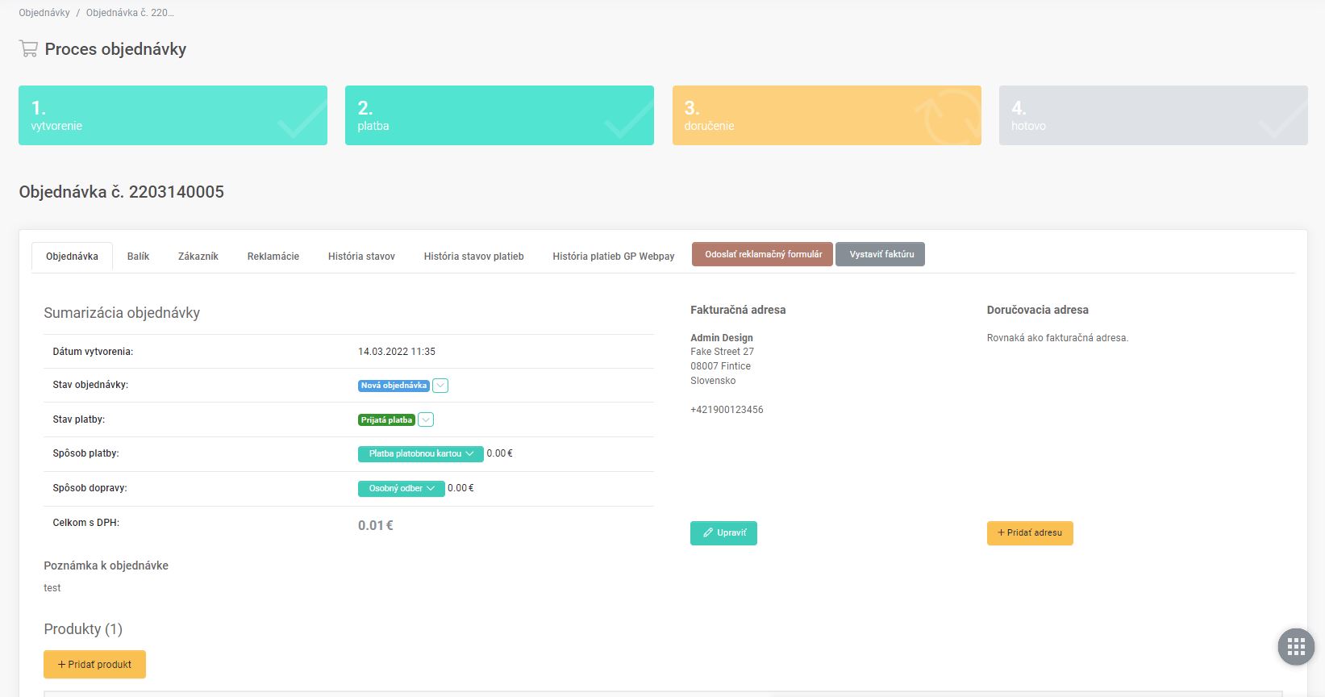
Task: Click step 4 hotovo progress card
Action: [1153, 115]
